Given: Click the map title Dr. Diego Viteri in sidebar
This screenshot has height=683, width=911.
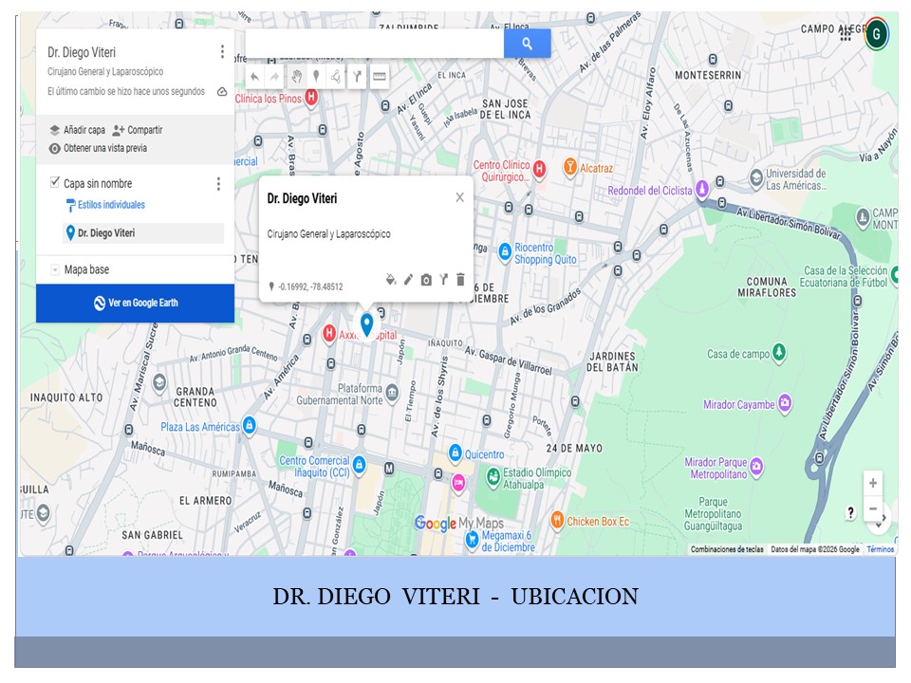Looking at the screenshot, I should pos(82,52).
